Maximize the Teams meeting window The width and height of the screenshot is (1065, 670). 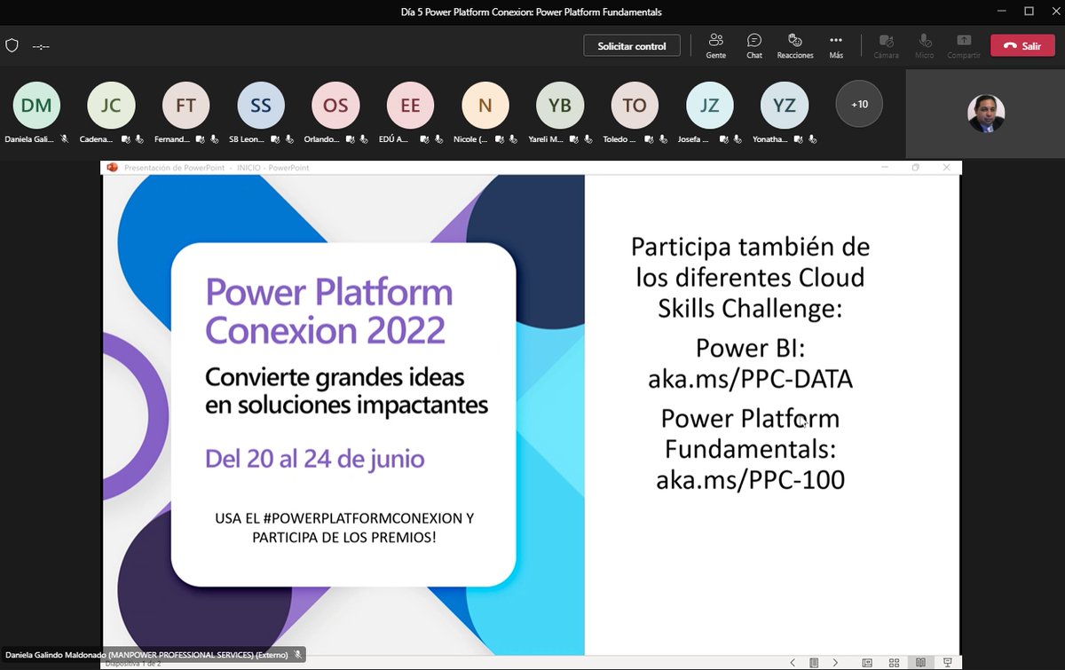point(1029,12)
